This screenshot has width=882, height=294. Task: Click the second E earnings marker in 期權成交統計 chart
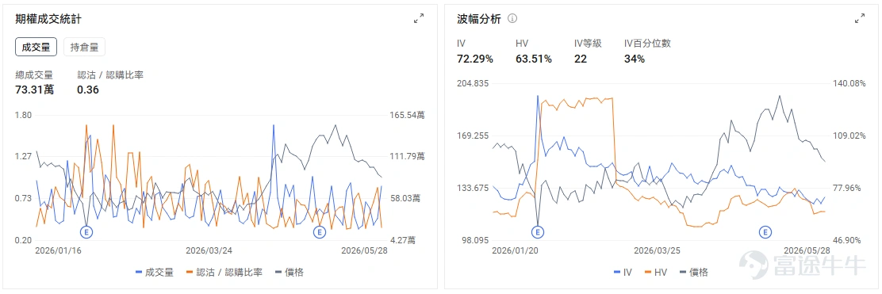click(320, 231)
